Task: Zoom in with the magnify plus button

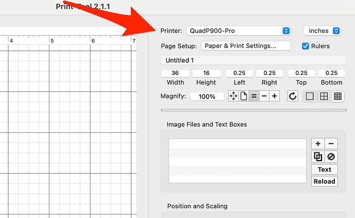Action: click(274, 96)
